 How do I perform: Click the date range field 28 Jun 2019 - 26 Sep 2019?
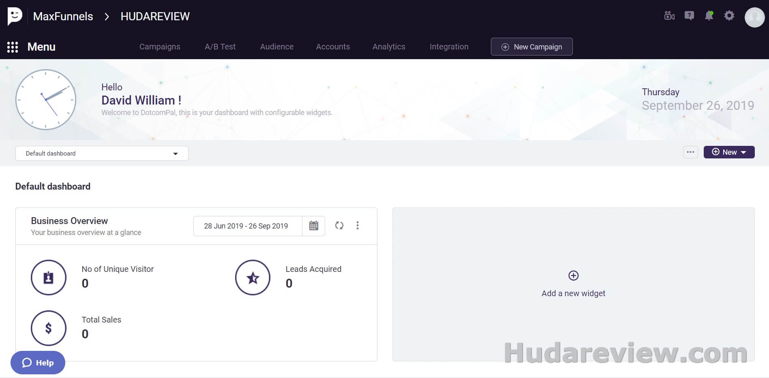[248, 226]
